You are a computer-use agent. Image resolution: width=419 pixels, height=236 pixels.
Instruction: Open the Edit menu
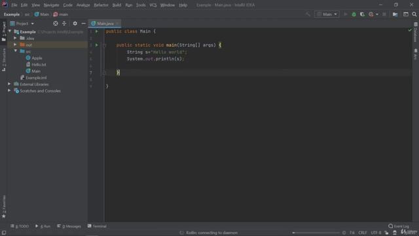tap(24, 5)
